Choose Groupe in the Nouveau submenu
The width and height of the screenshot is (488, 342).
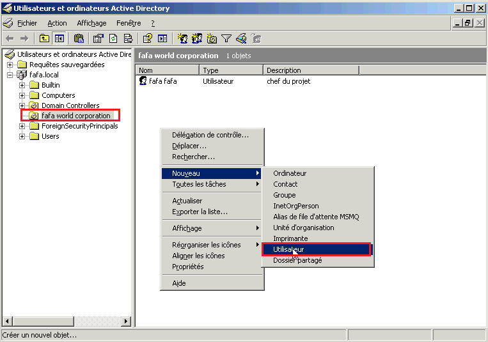click(318, 195)
